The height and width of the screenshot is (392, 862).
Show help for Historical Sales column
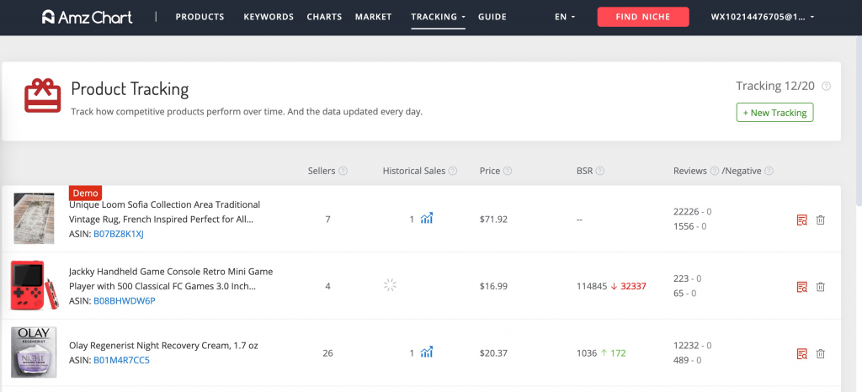[452, 171]
